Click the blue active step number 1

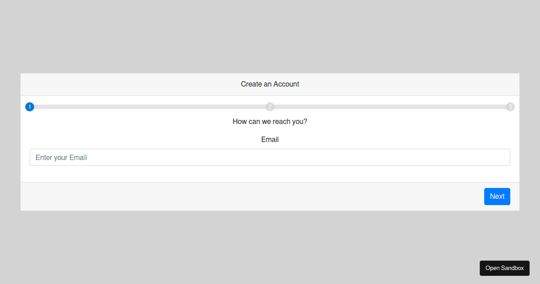(x=30, y=107)
